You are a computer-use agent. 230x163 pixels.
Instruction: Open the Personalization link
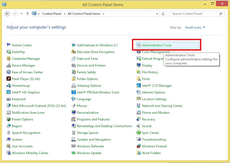(x=88, y=113)
